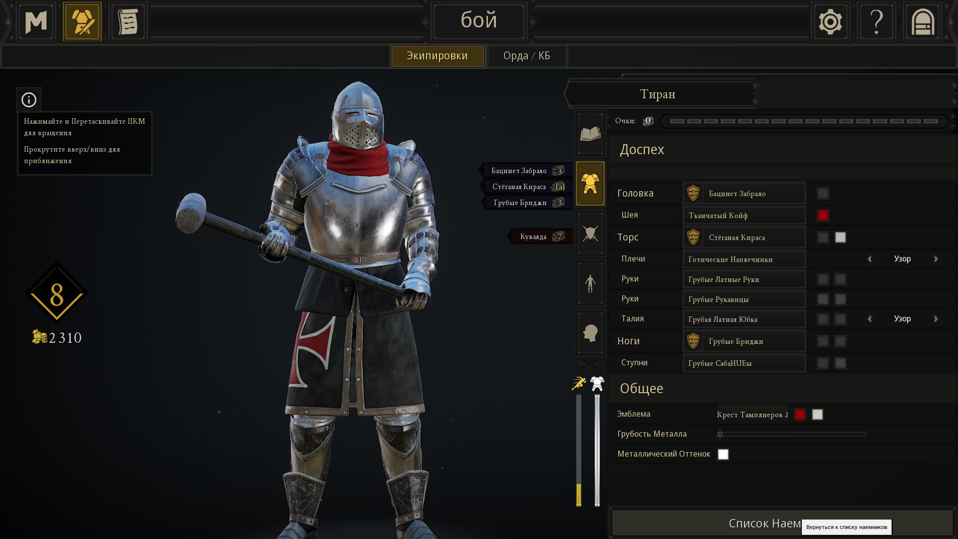Screen dimensions: 958x539
Task: Open the scroll document icon in top bar
Action: point(128,21)
